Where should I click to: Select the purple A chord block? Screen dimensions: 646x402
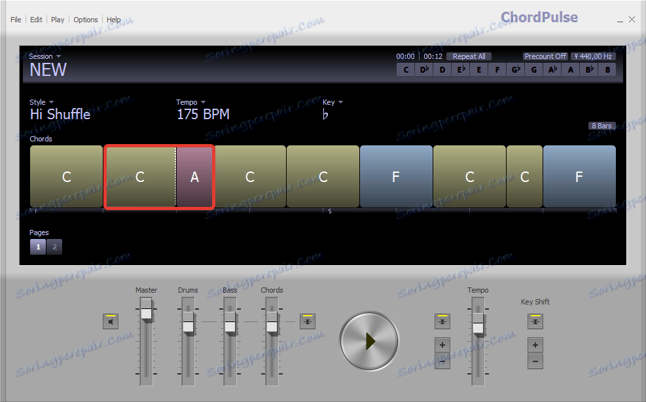tap(194, 177)
